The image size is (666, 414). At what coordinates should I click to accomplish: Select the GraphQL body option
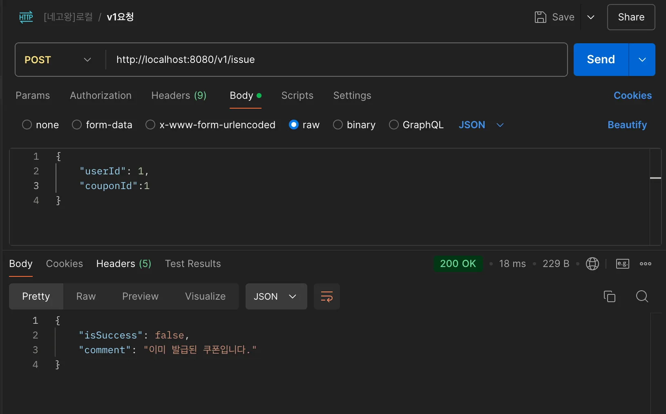(x=393, y=125)
